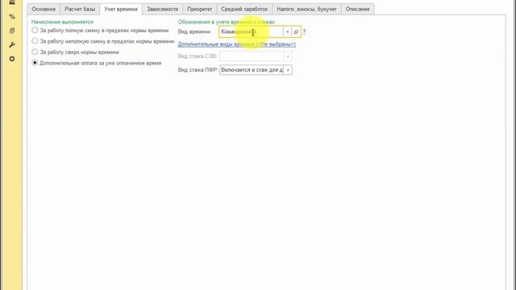Open the percent section in the sidebar

click(12, 16)
